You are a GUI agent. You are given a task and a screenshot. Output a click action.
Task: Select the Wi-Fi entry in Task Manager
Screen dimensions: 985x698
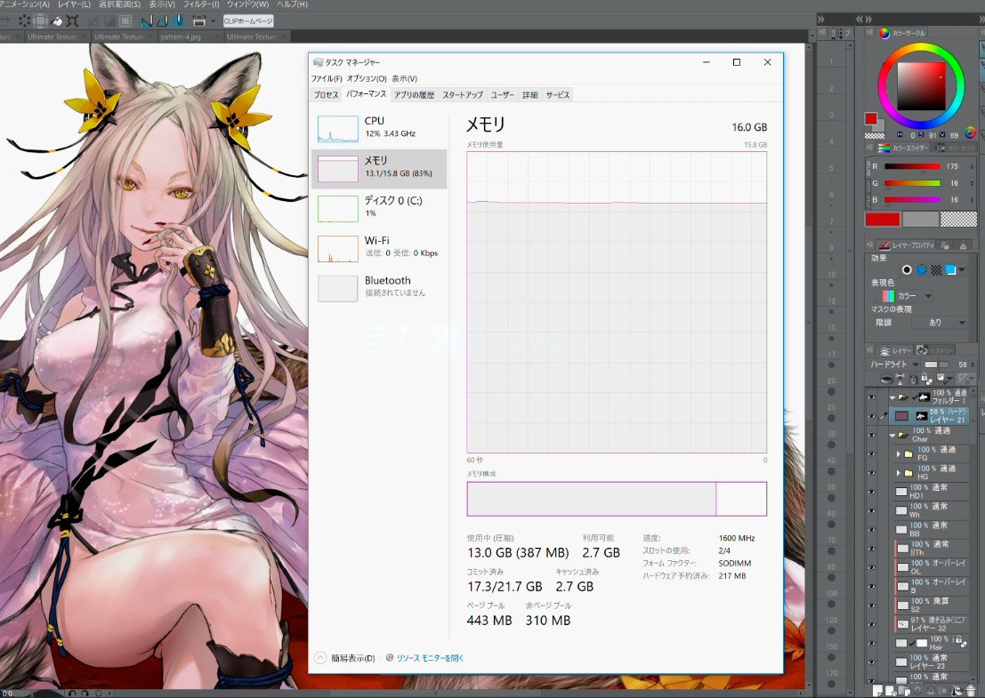point(379,249)
